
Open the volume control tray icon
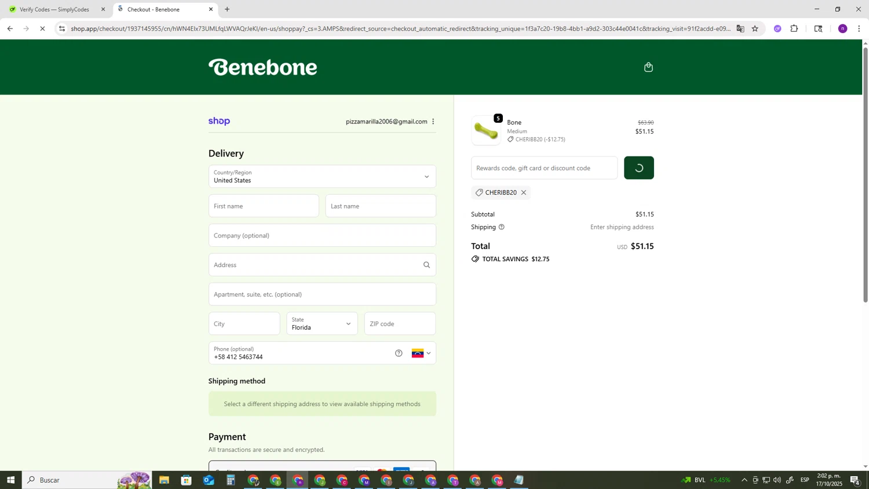point(777,480)
